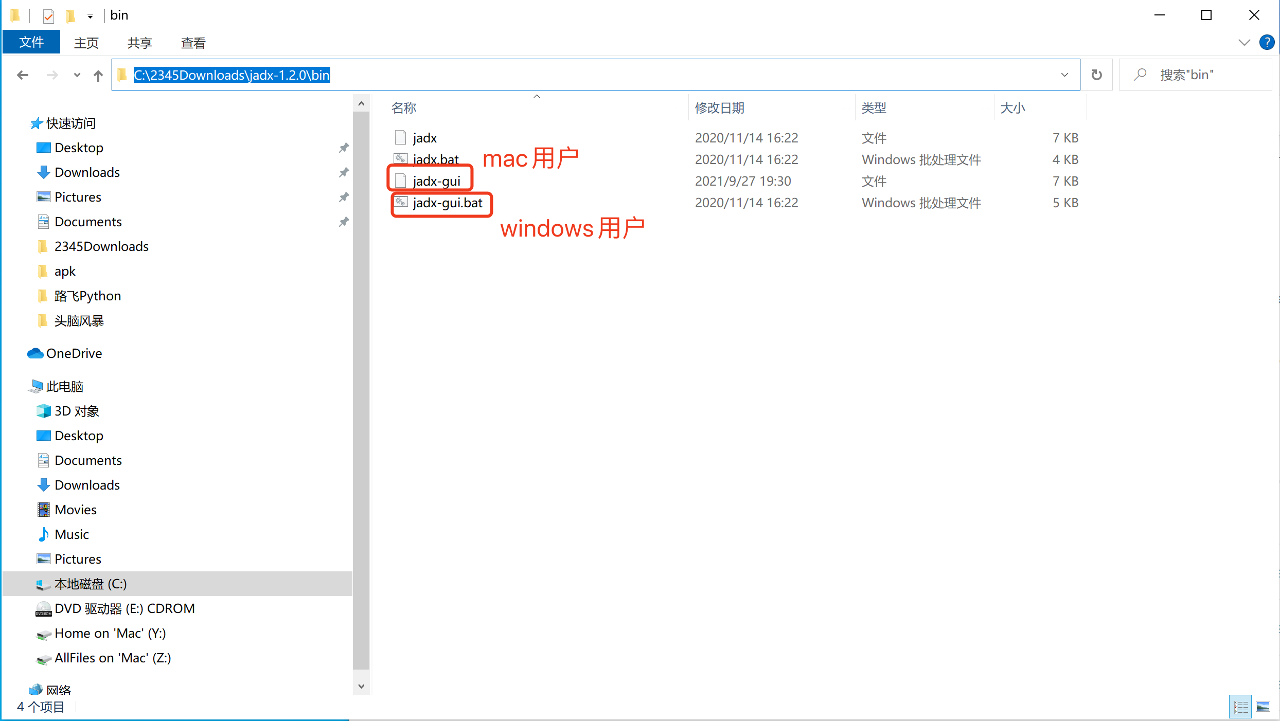Open jadx-gui file
The image size is (1280, 721).
coord(436,180)
